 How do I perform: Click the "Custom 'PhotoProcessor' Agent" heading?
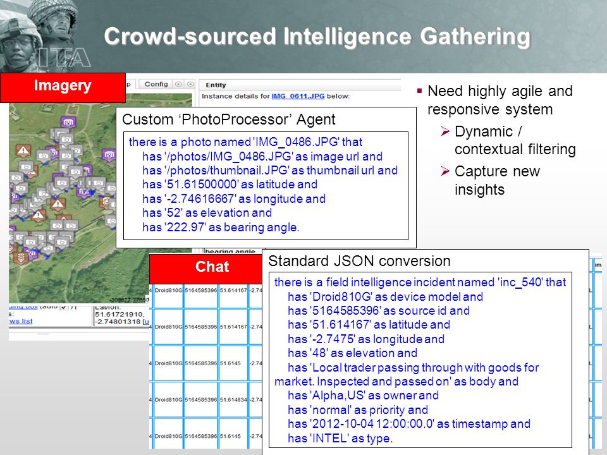coord(229,119)
